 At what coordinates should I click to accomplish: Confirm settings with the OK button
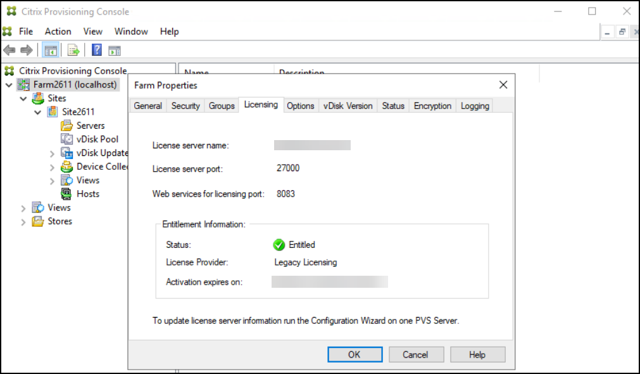(x=355, y=354)
